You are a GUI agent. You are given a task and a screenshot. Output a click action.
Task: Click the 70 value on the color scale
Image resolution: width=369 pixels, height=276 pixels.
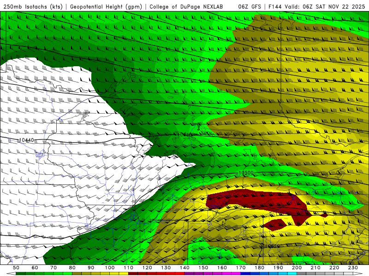tap(54, 268)
